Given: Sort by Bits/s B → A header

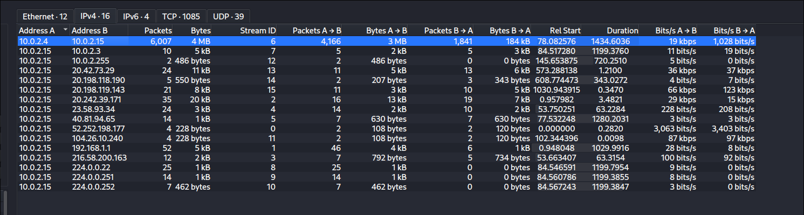Looking at the screenshot, I should click(x=727, y=30).
